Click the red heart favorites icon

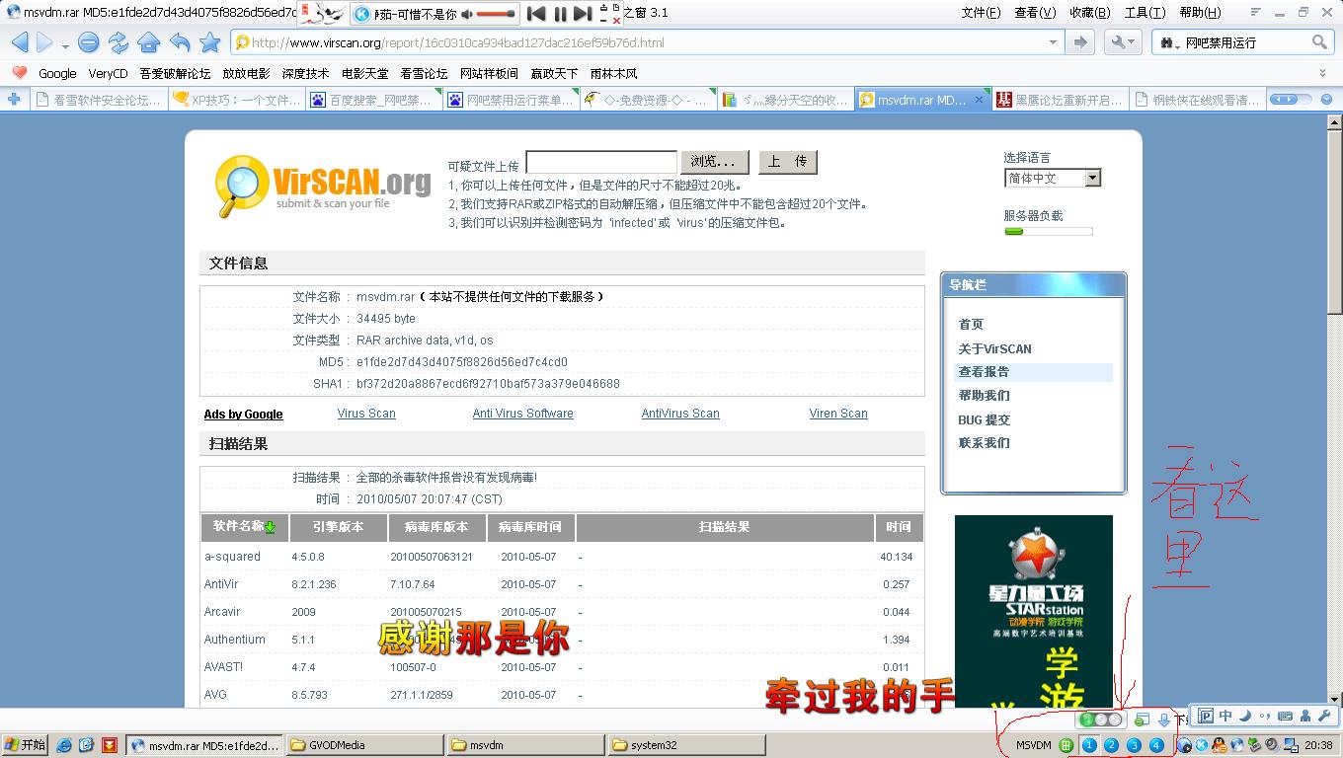(19, 73)
